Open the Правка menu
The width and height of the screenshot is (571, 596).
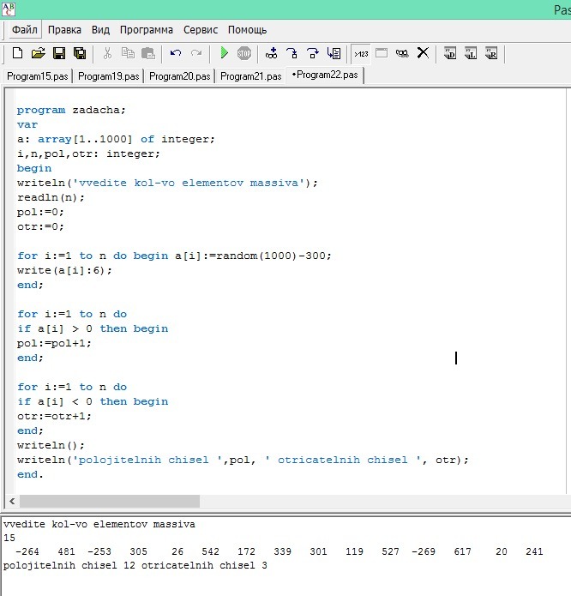tap(64, 29)
